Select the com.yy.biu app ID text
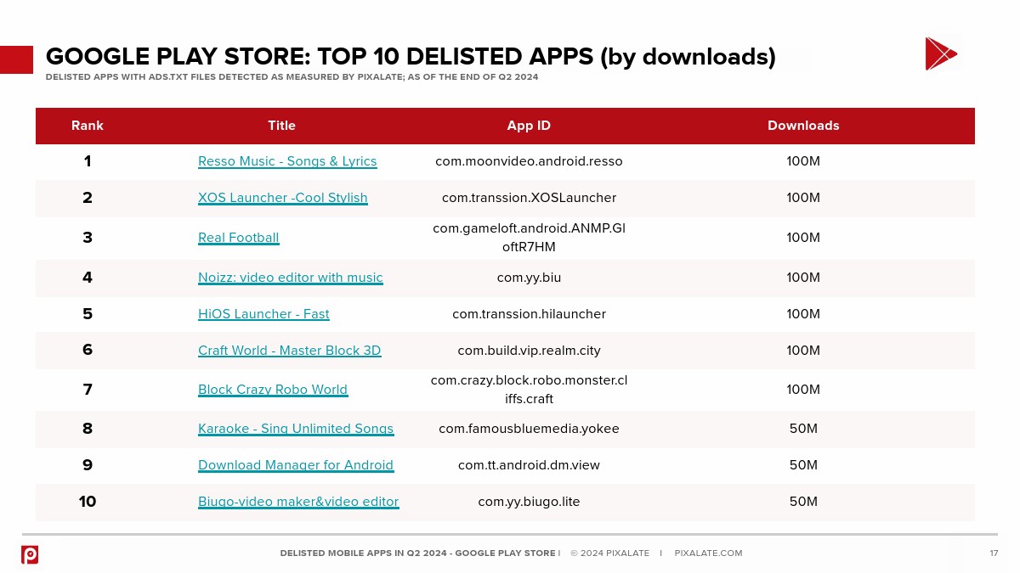Screen dimensions: 1020x573 click(529, 278)
